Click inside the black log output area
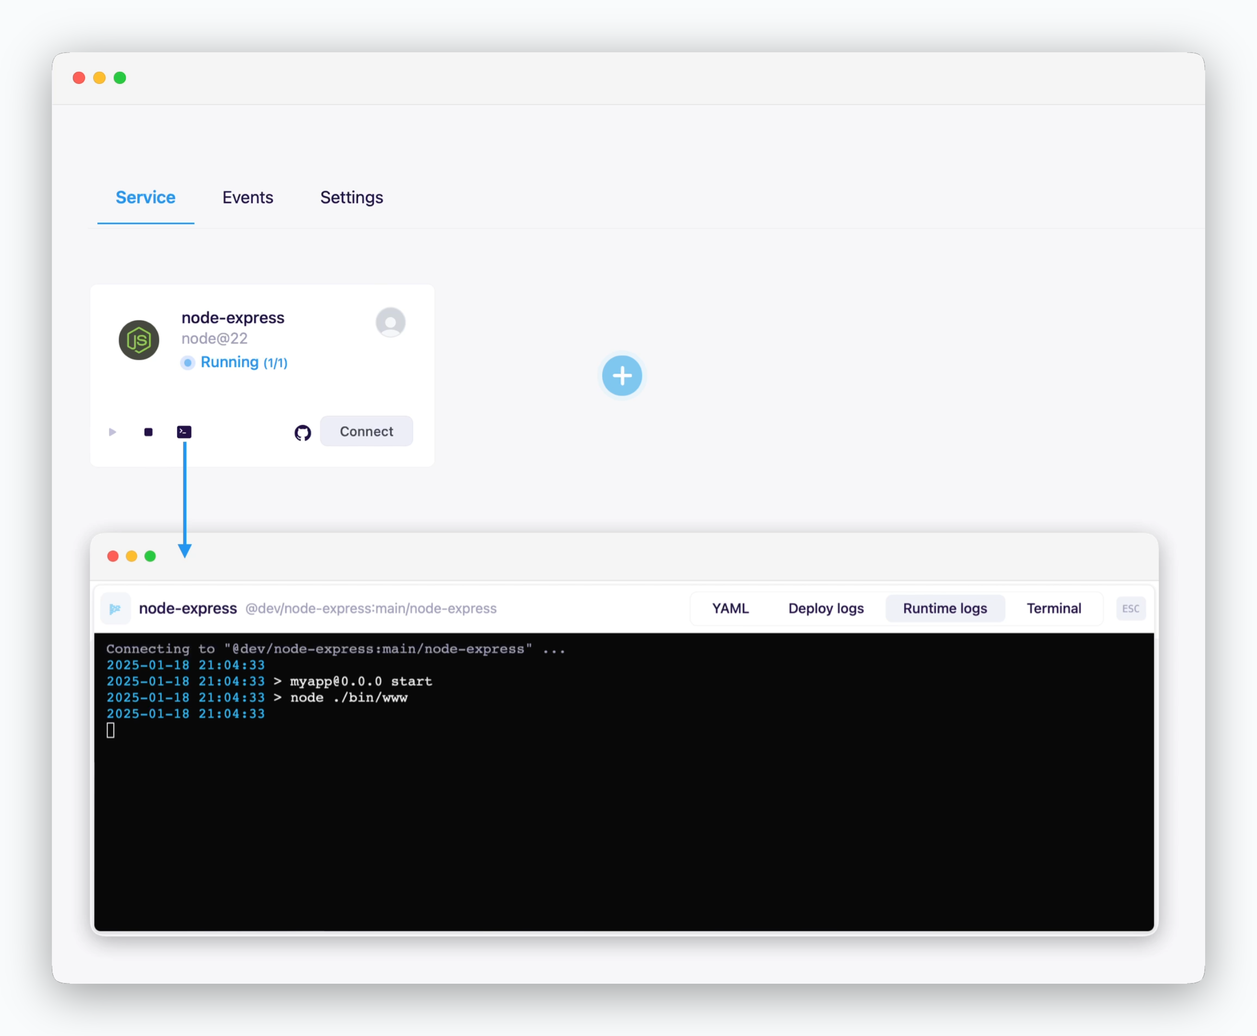This screenshot has height=1036, width=1257. coord(623,782)
